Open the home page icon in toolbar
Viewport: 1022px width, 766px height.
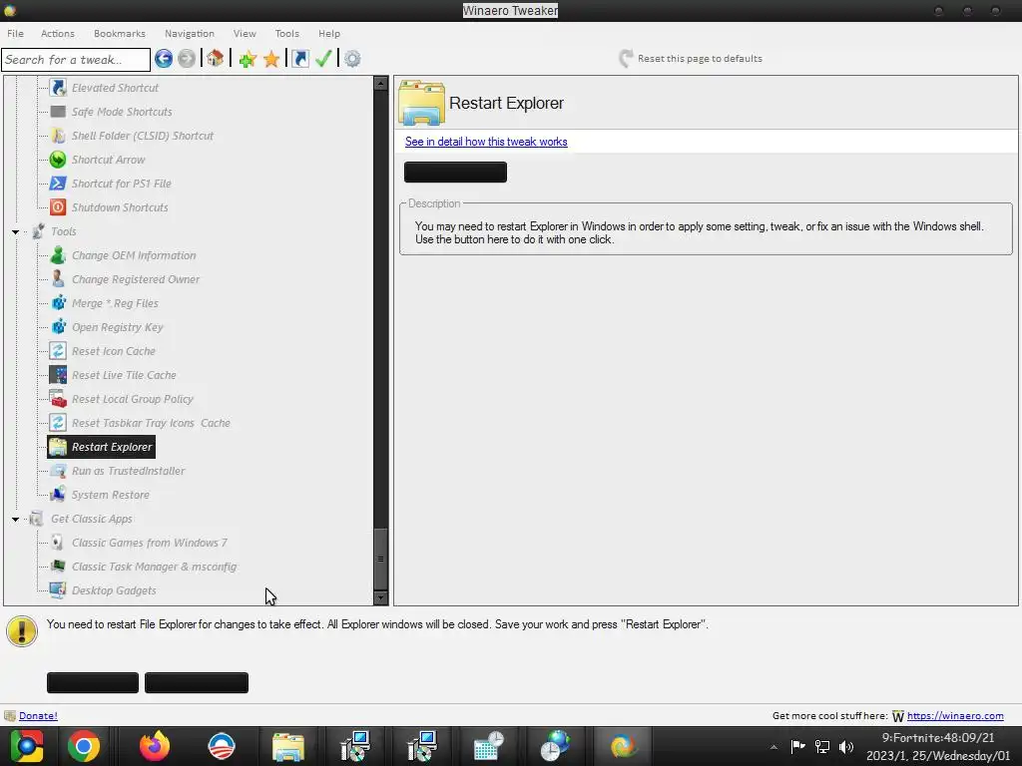click(216, 59)
